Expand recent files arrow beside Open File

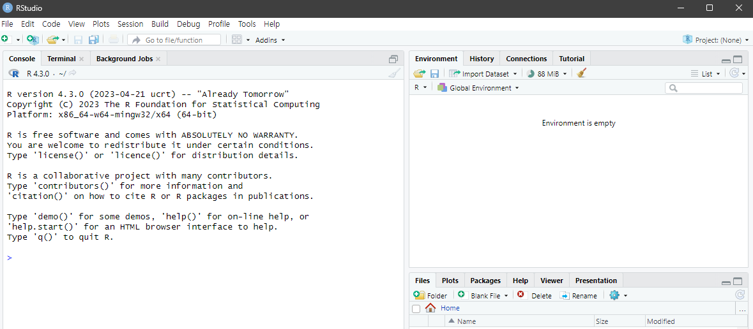coord(64,40)
